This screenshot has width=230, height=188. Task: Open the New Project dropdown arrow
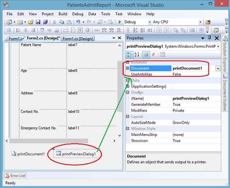[15, 22]
